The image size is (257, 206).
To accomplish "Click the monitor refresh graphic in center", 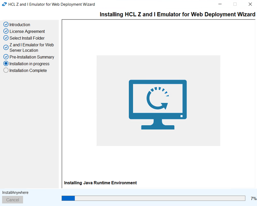I will [158, 105].
